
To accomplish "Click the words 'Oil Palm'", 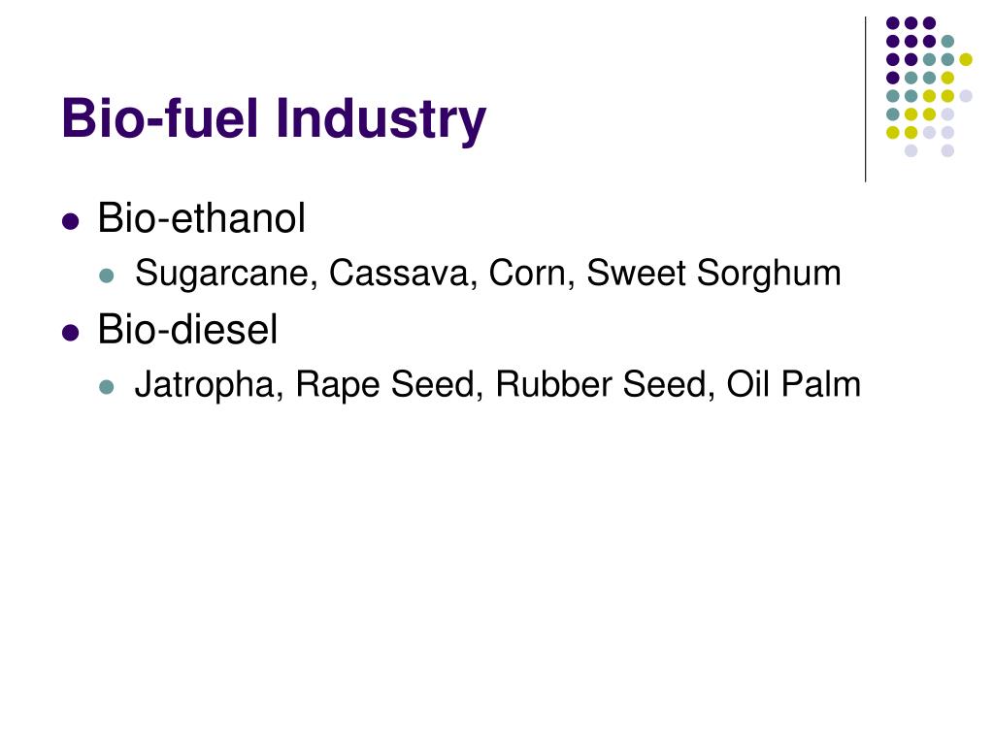I will click(794, 384).
